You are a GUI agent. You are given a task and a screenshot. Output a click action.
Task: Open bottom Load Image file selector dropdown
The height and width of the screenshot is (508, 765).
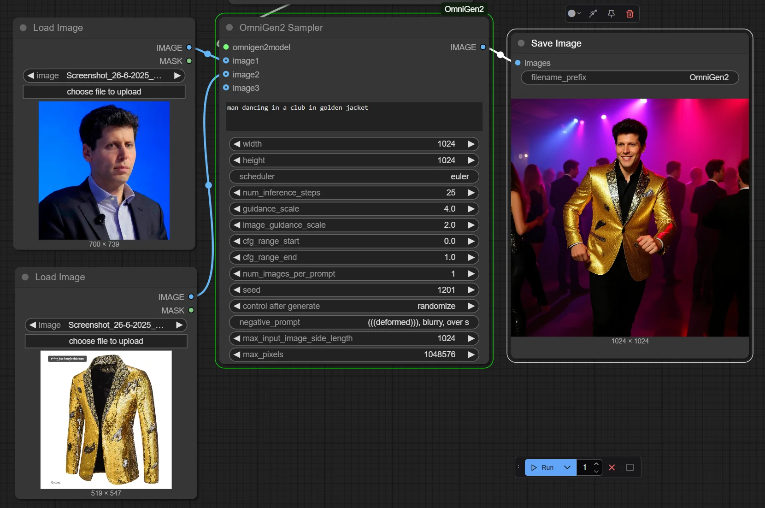106,325
